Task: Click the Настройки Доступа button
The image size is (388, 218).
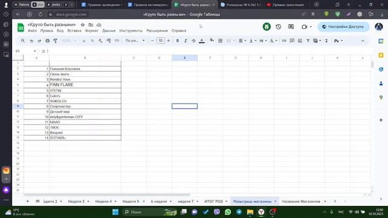Action: (x=344, y=27)
